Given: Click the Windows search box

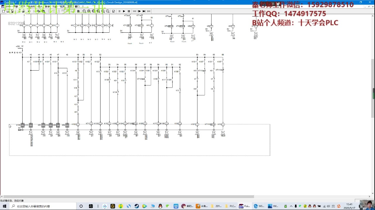Looking at the screenshot, I should [42, 206].
